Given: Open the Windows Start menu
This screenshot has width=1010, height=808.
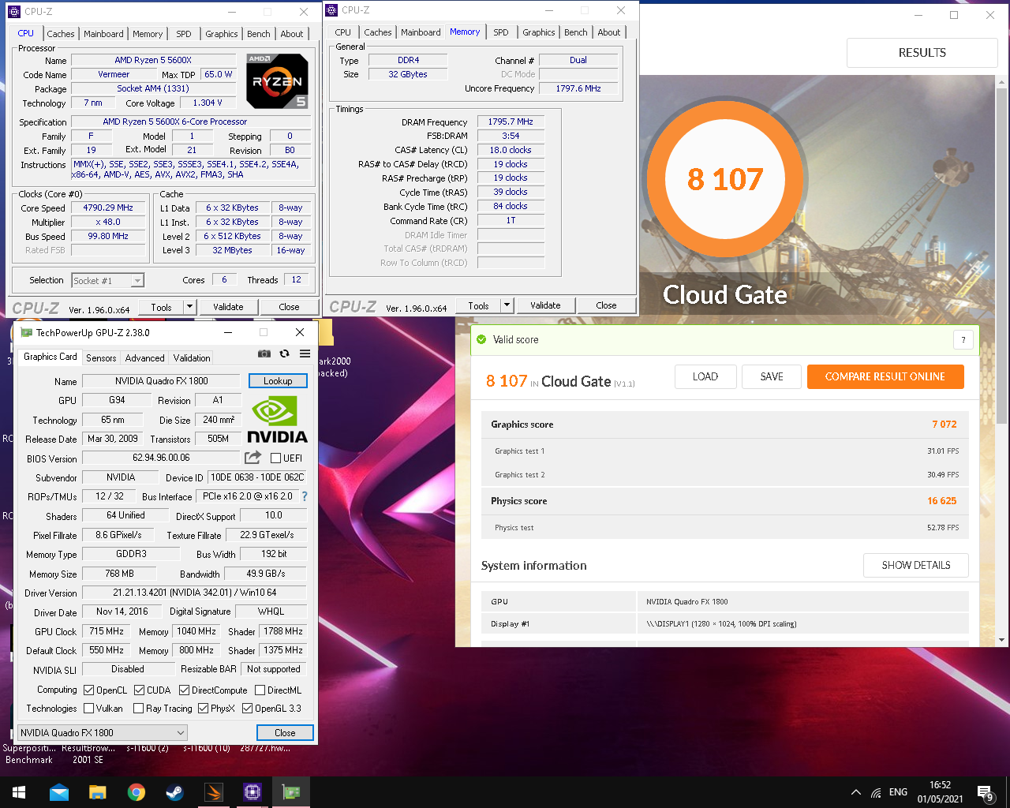Looking at the screenshot, I should click(x=19, y=792).
